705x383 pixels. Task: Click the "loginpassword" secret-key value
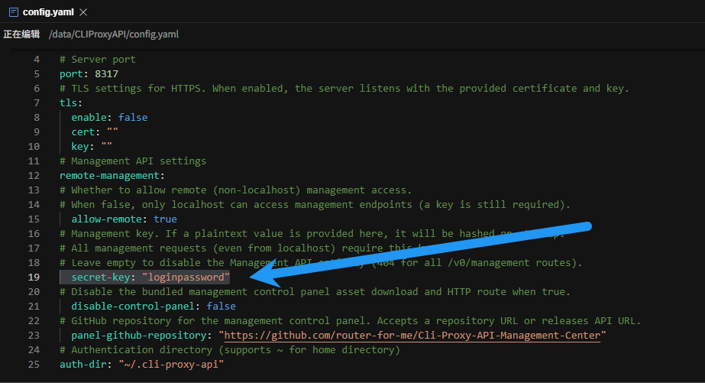coord(186,277)
